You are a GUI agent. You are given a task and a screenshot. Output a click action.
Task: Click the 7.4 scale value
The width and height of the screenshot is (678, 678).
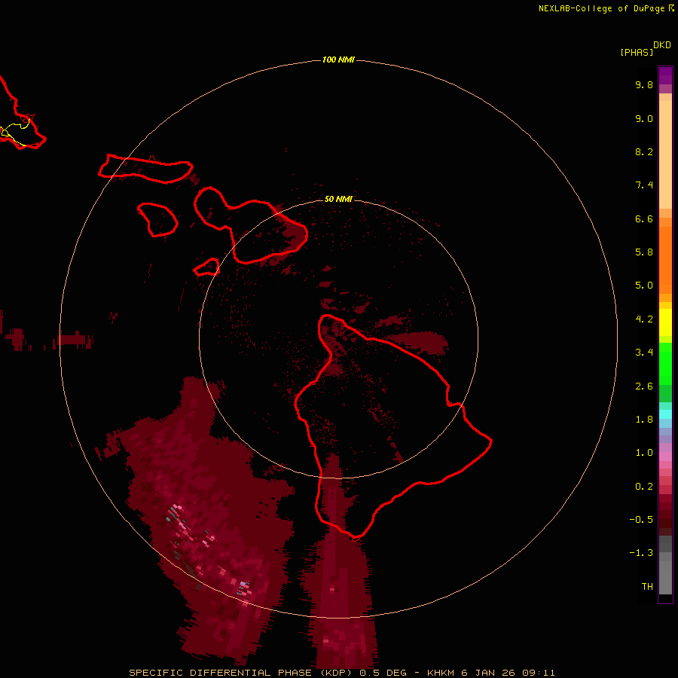(x=644, y=185)
